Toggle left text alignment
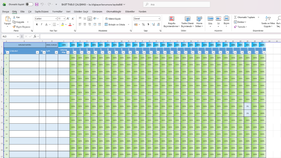The width and height of the screenshot is (281, 158). click(x=80, y=24)
